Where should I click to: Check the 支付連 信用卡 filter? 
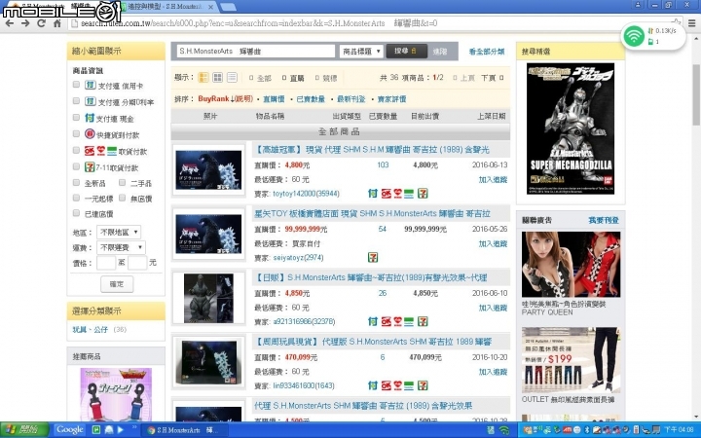pyautogui.click(x=77, y=85)
